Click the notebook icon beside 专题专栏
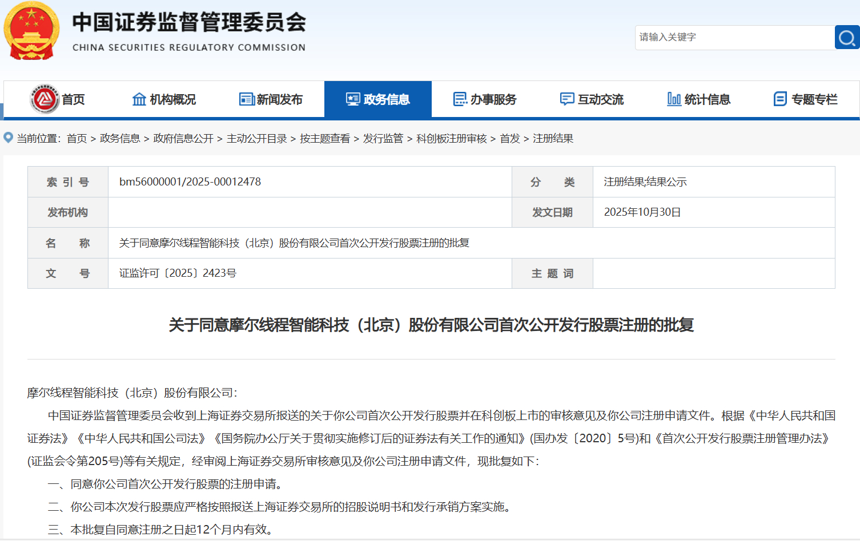The image size is (860, 541). point(780,99)
